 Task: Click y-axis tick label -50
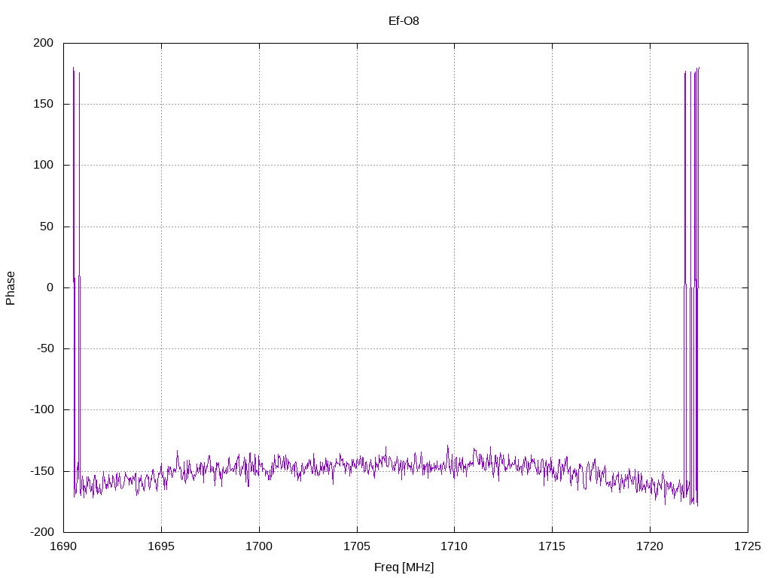pos(45,348)
